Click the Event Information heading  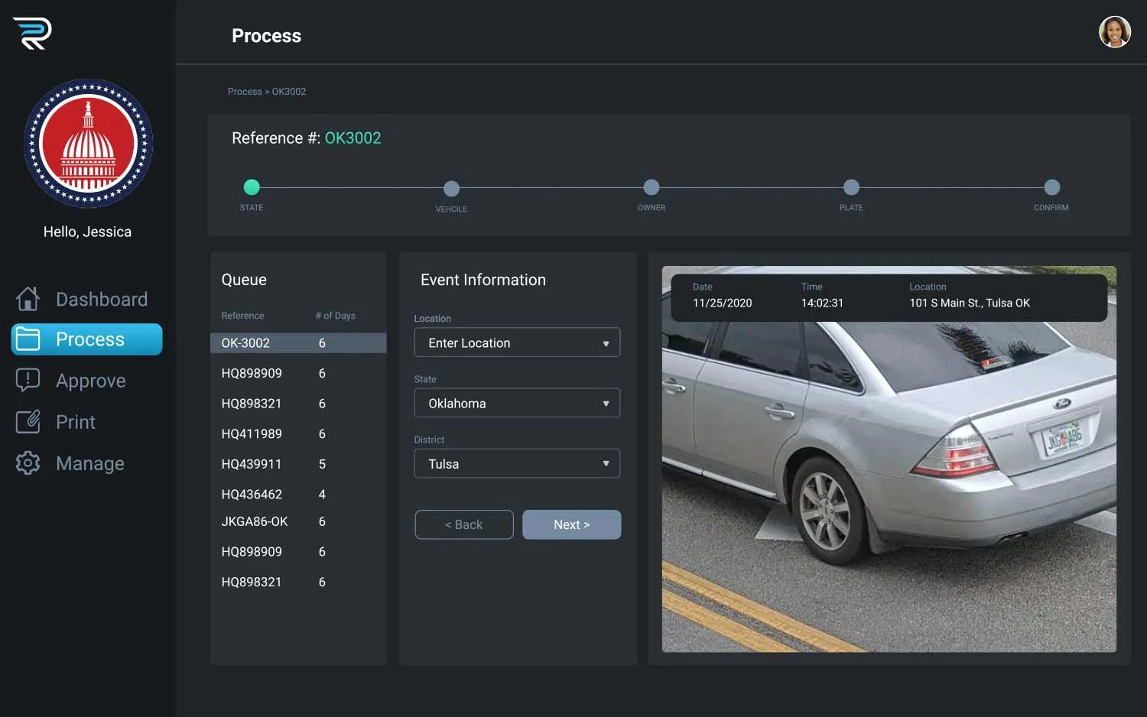coord(483,280)
